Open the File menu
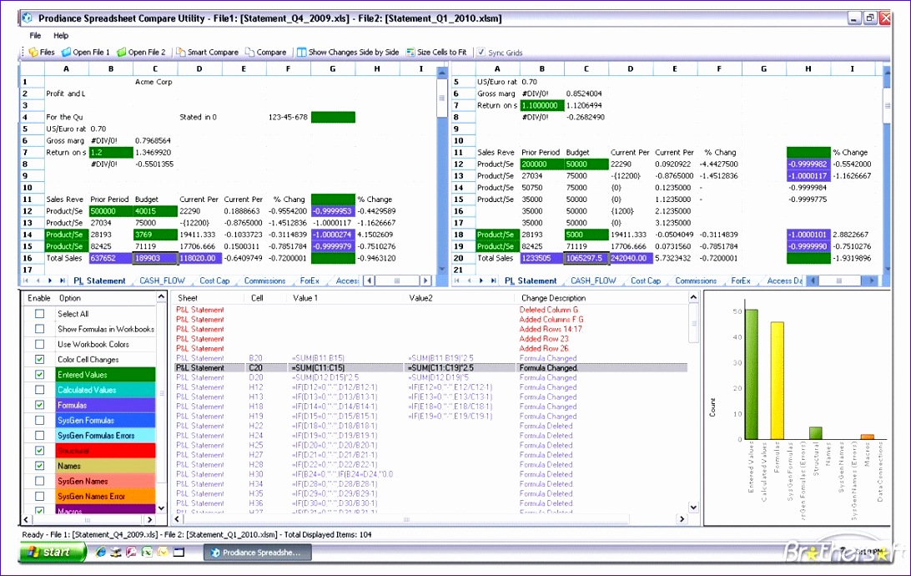911x576 pixels. coord(35,36)
